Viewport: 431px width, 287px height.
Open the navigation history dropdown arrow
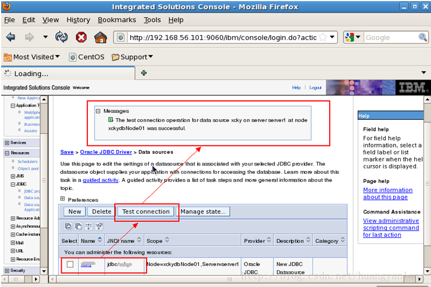(x=45, y=37)
